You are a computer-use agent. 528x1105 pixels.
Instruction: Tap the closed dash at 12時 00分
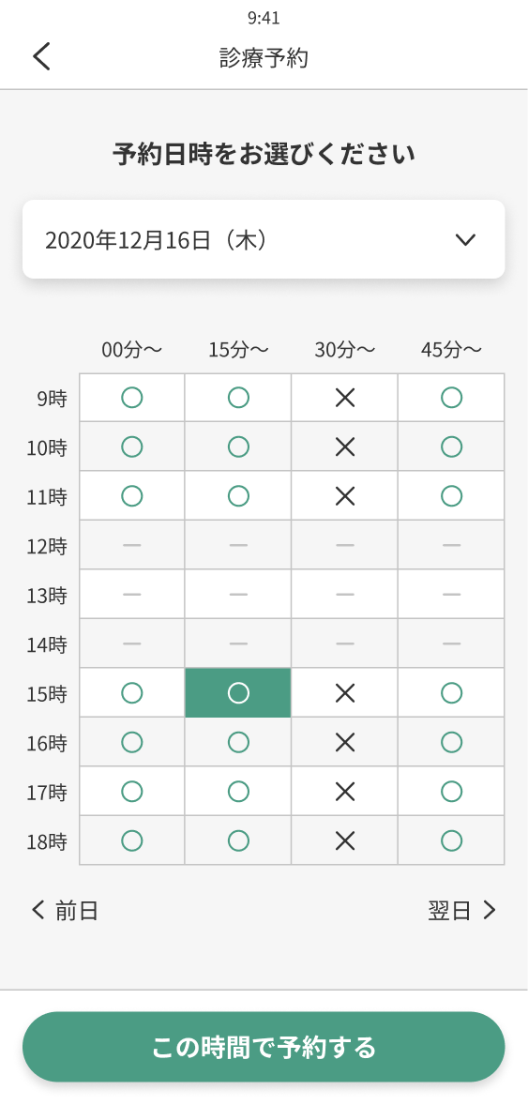132,545
